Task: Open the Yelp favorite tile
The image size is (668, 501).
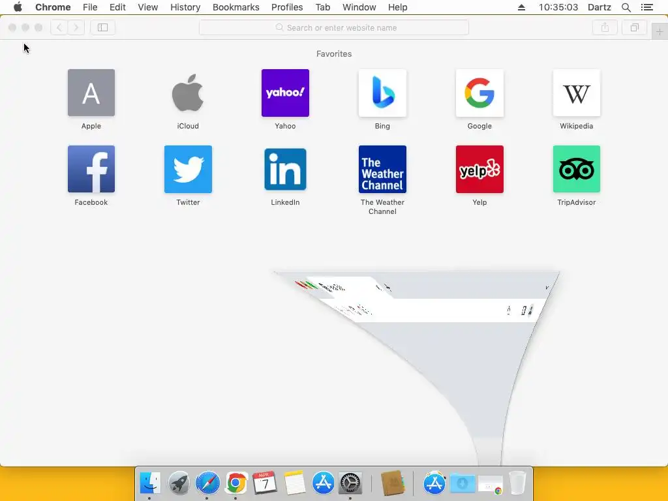Action: tap(479, 169)
